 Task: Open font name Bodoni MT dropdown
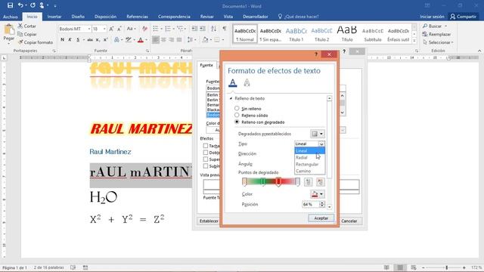[89, 29]
